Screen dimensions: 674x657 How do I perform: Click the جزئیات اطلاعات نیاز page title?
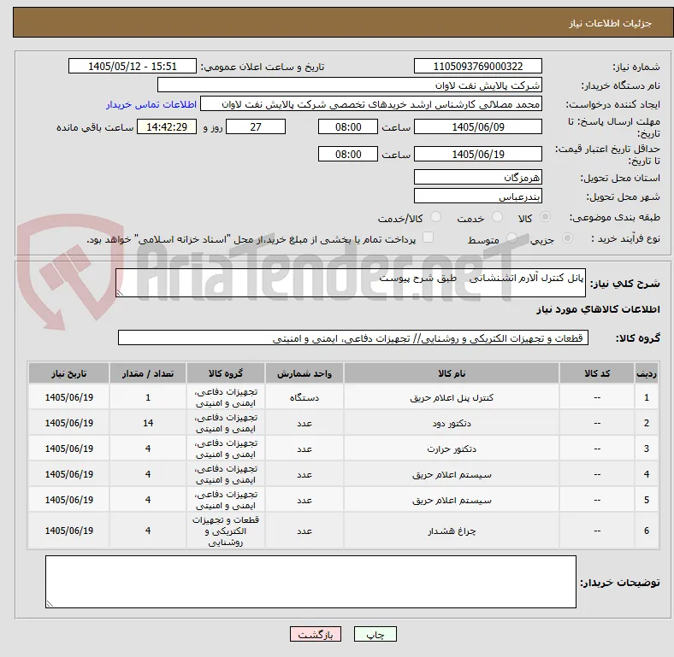point(611,23)
